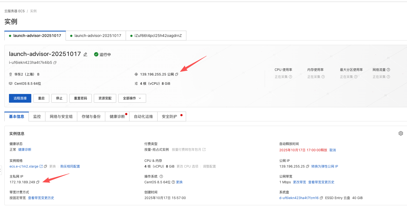The image size is (407, 211).
Task: Click the 重置密码 button
Action: click(x=81, y=98)
